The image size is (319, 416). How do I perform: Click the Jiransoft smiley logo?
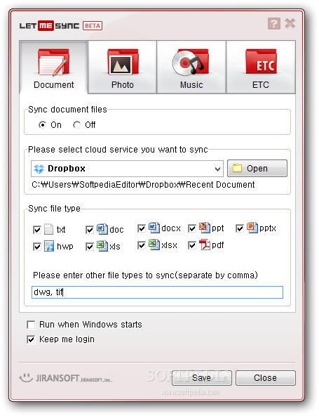(x=26, y=378)
